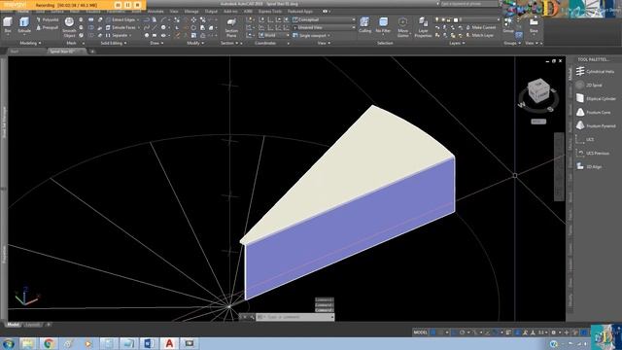This screenshot has height=350, width=622.
Task: Expand the Layers panel
Action: click(x=457, y=43)
